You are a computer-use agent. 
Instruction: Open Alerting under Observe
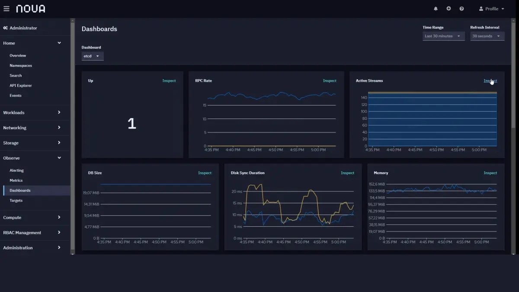pyautogui.click(x=16, y=170)
